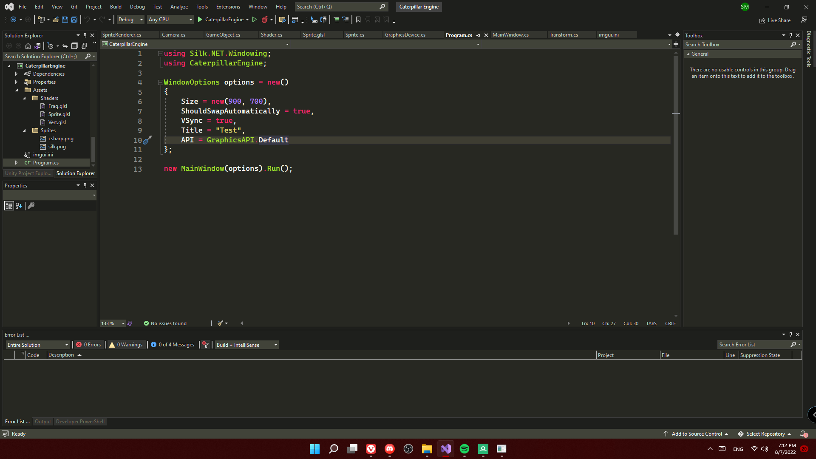Expand the Dependencies tree node
Image resolution: width=816 pixels, height=459 pixels.
point(16,74)
